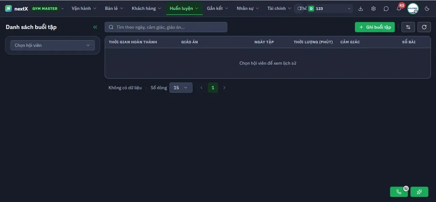Open the Vận hành menu
The height and width of the screenshot is (202, 436).
[84, 9]
